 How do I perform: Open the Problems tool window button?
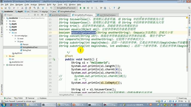[x=42, y=98]
